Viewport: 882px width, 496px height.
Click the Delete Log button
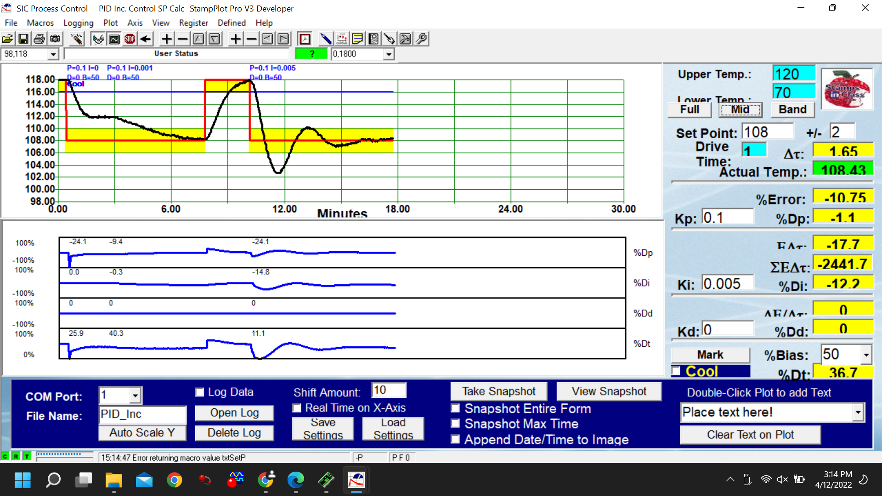point(234,433)
